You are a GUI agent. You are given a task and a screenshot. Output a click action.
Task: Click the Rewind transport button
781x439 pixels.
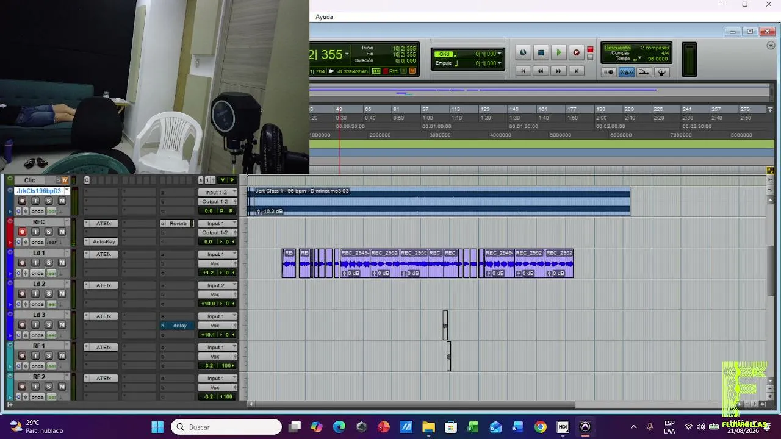coord(541,71)
